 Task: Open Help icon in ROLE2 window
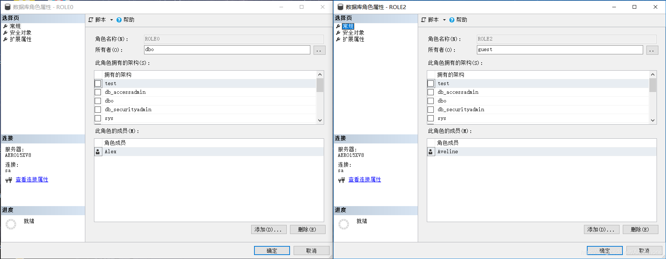452,20
